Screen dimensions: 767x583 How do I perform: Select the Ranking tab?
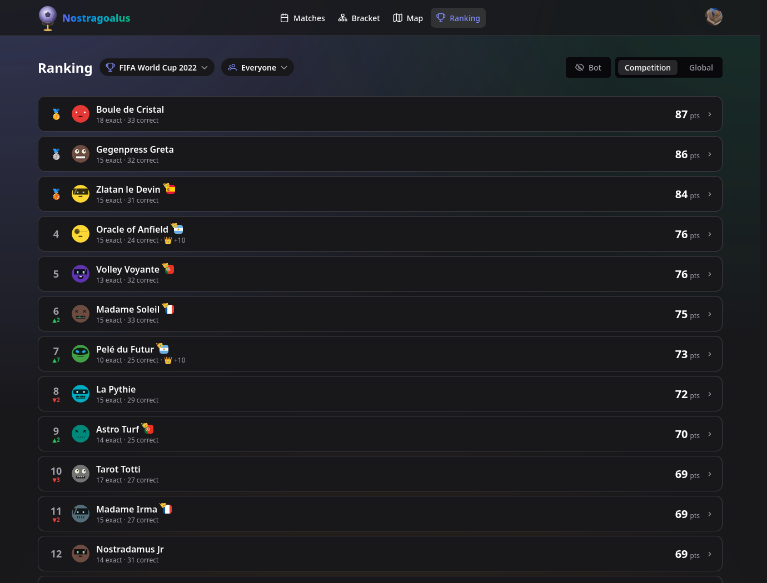458,18
